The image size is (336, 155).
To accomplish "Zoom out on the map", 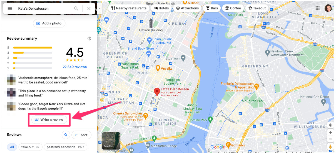I will [x=330, y=139].
